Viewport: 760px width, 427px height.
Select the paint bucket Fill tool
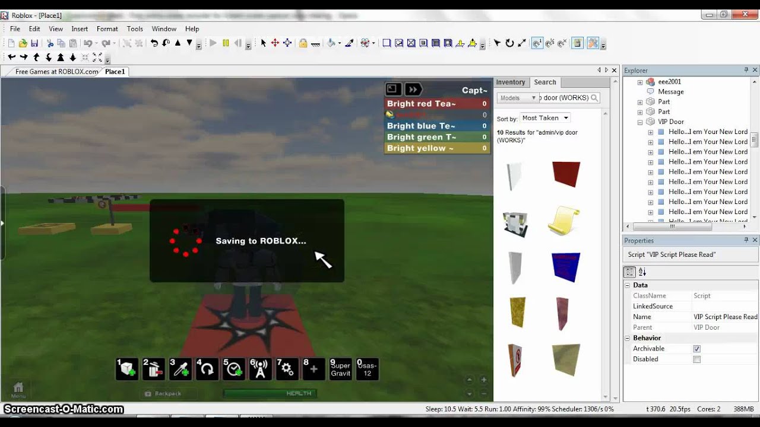pyautogui.click(x=331, y=43)
